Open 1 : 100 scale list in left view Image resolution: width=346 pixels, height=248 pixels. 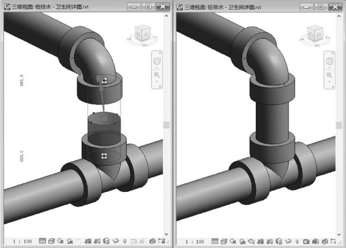(23, 242)
